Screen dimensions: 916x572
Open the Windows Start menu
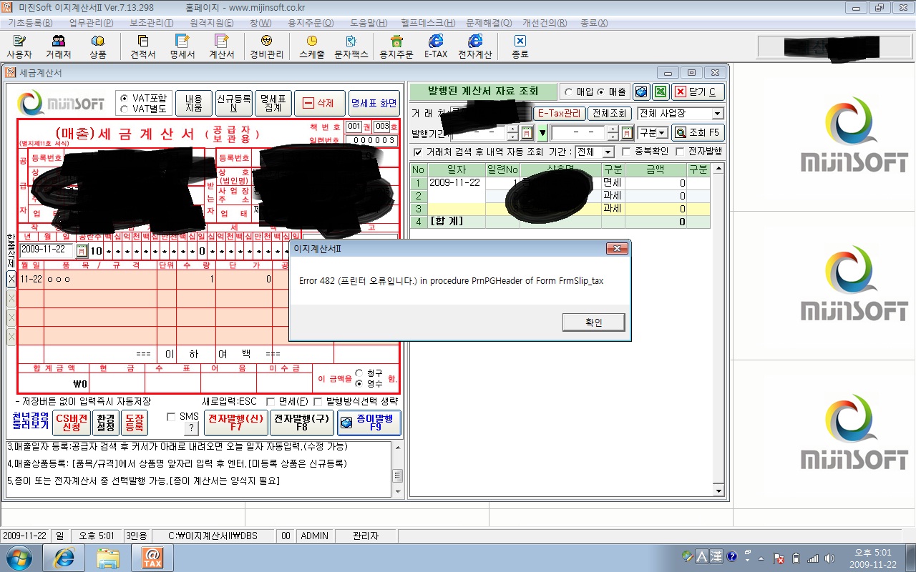tap(19, 557)
